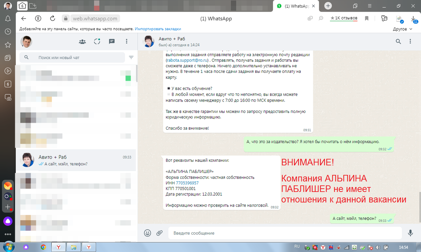Open Windows Explorer from the taskbar
The height and width of the screenshot is (252, 421).
coord(73,247)
